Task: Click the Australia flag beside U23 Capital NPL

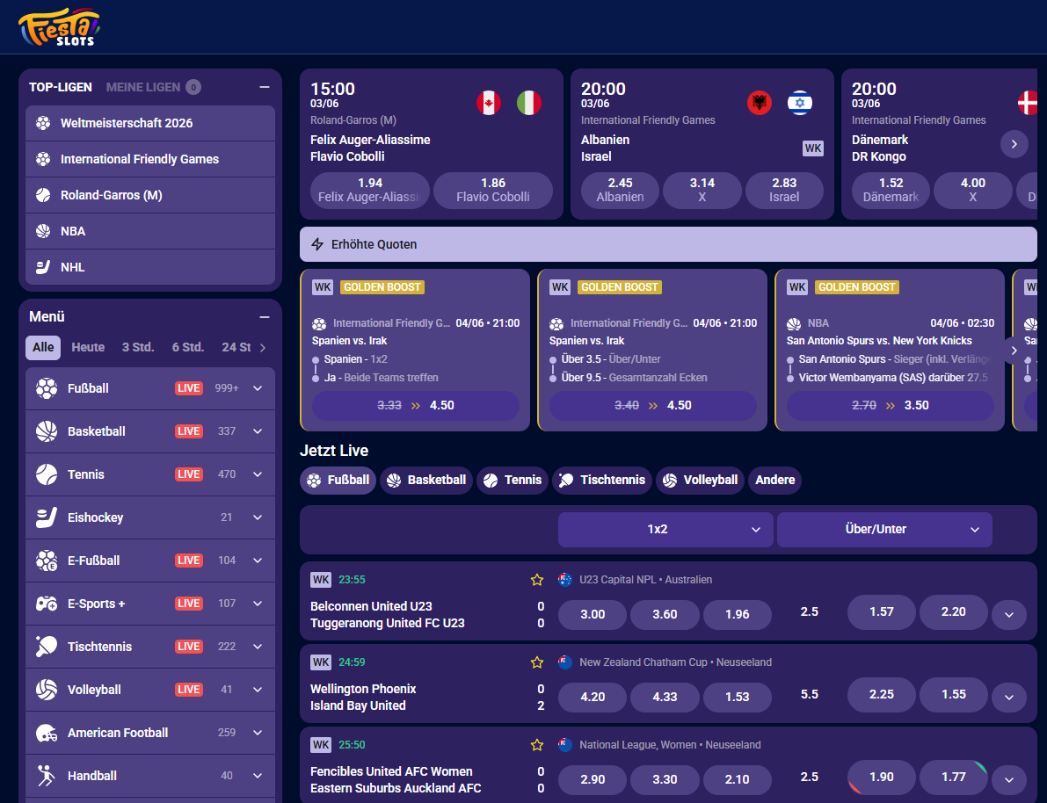Action: [565, 579]
